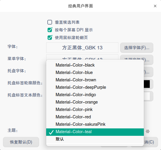Select Material-Color-indigo theme
Image resolution: width=161 pixels, height=150 pixels.
point(95,95)
